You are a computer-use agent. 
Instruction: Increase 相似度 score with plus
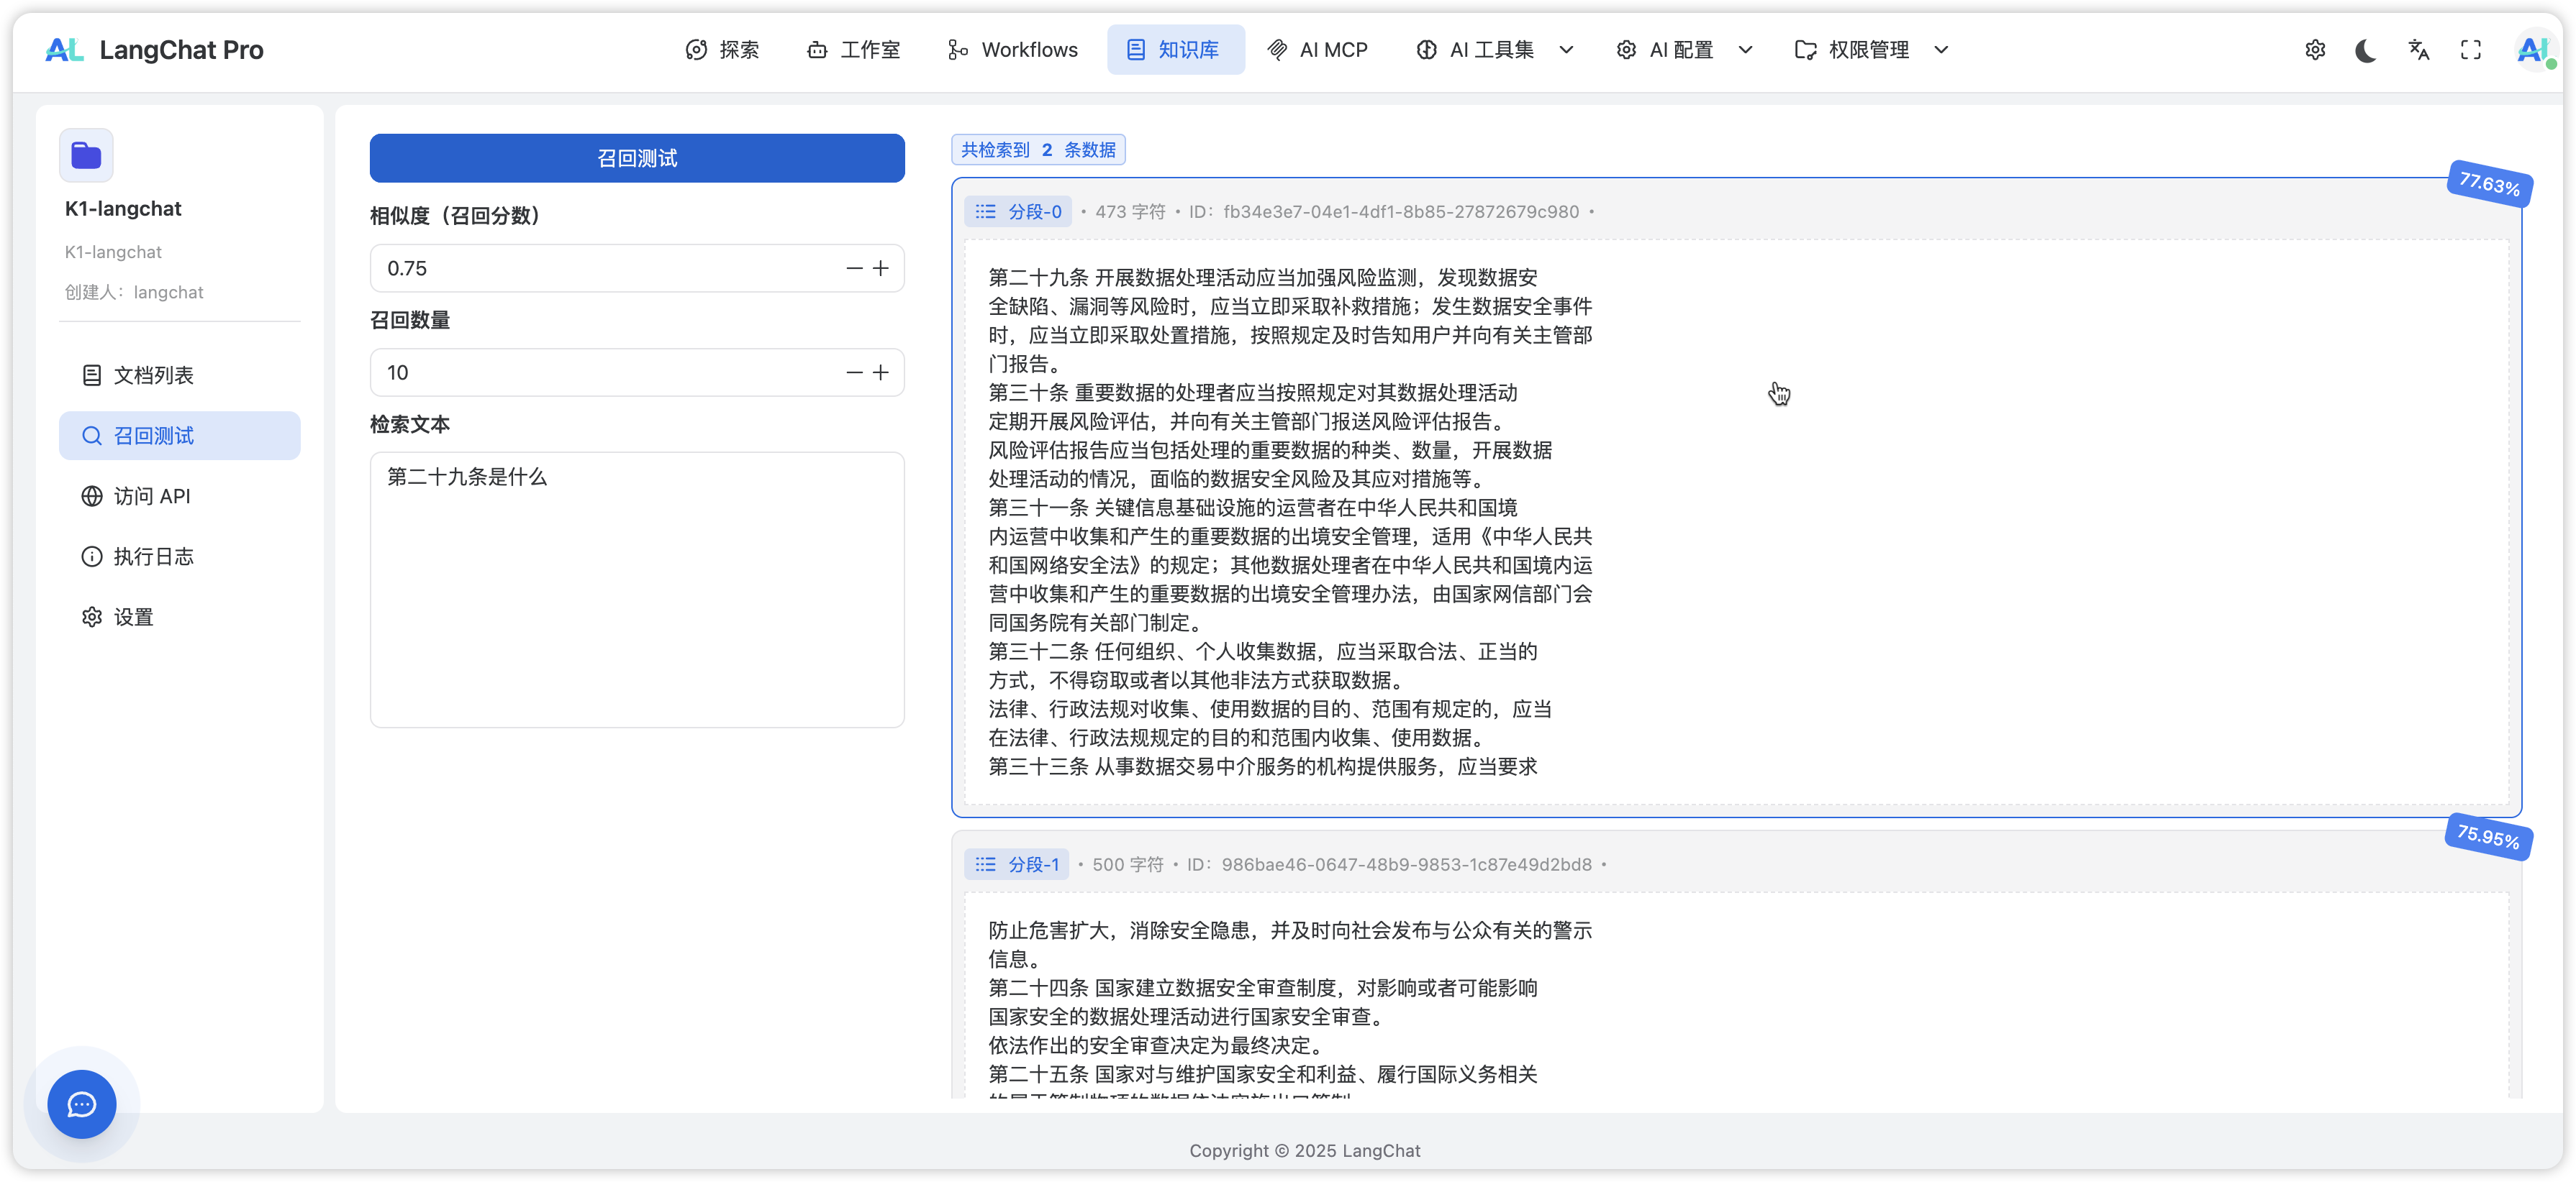click(x=881, y=267)
